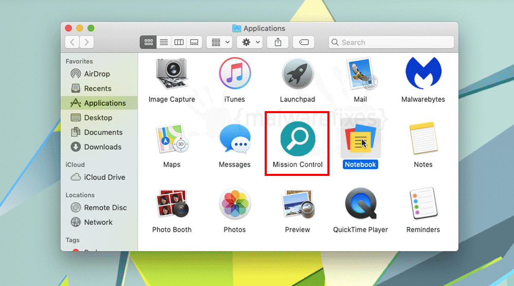Switch to gallery view

(x=194, y=42)
